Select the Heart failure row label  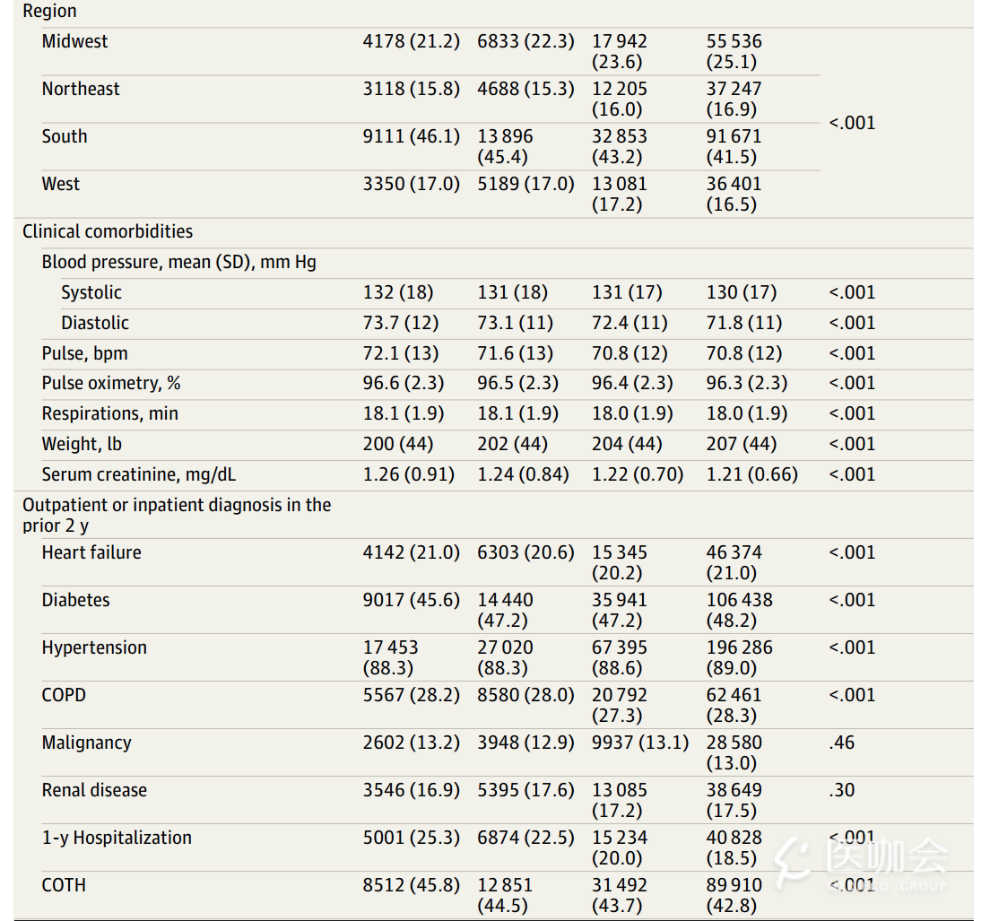[91, 552]
